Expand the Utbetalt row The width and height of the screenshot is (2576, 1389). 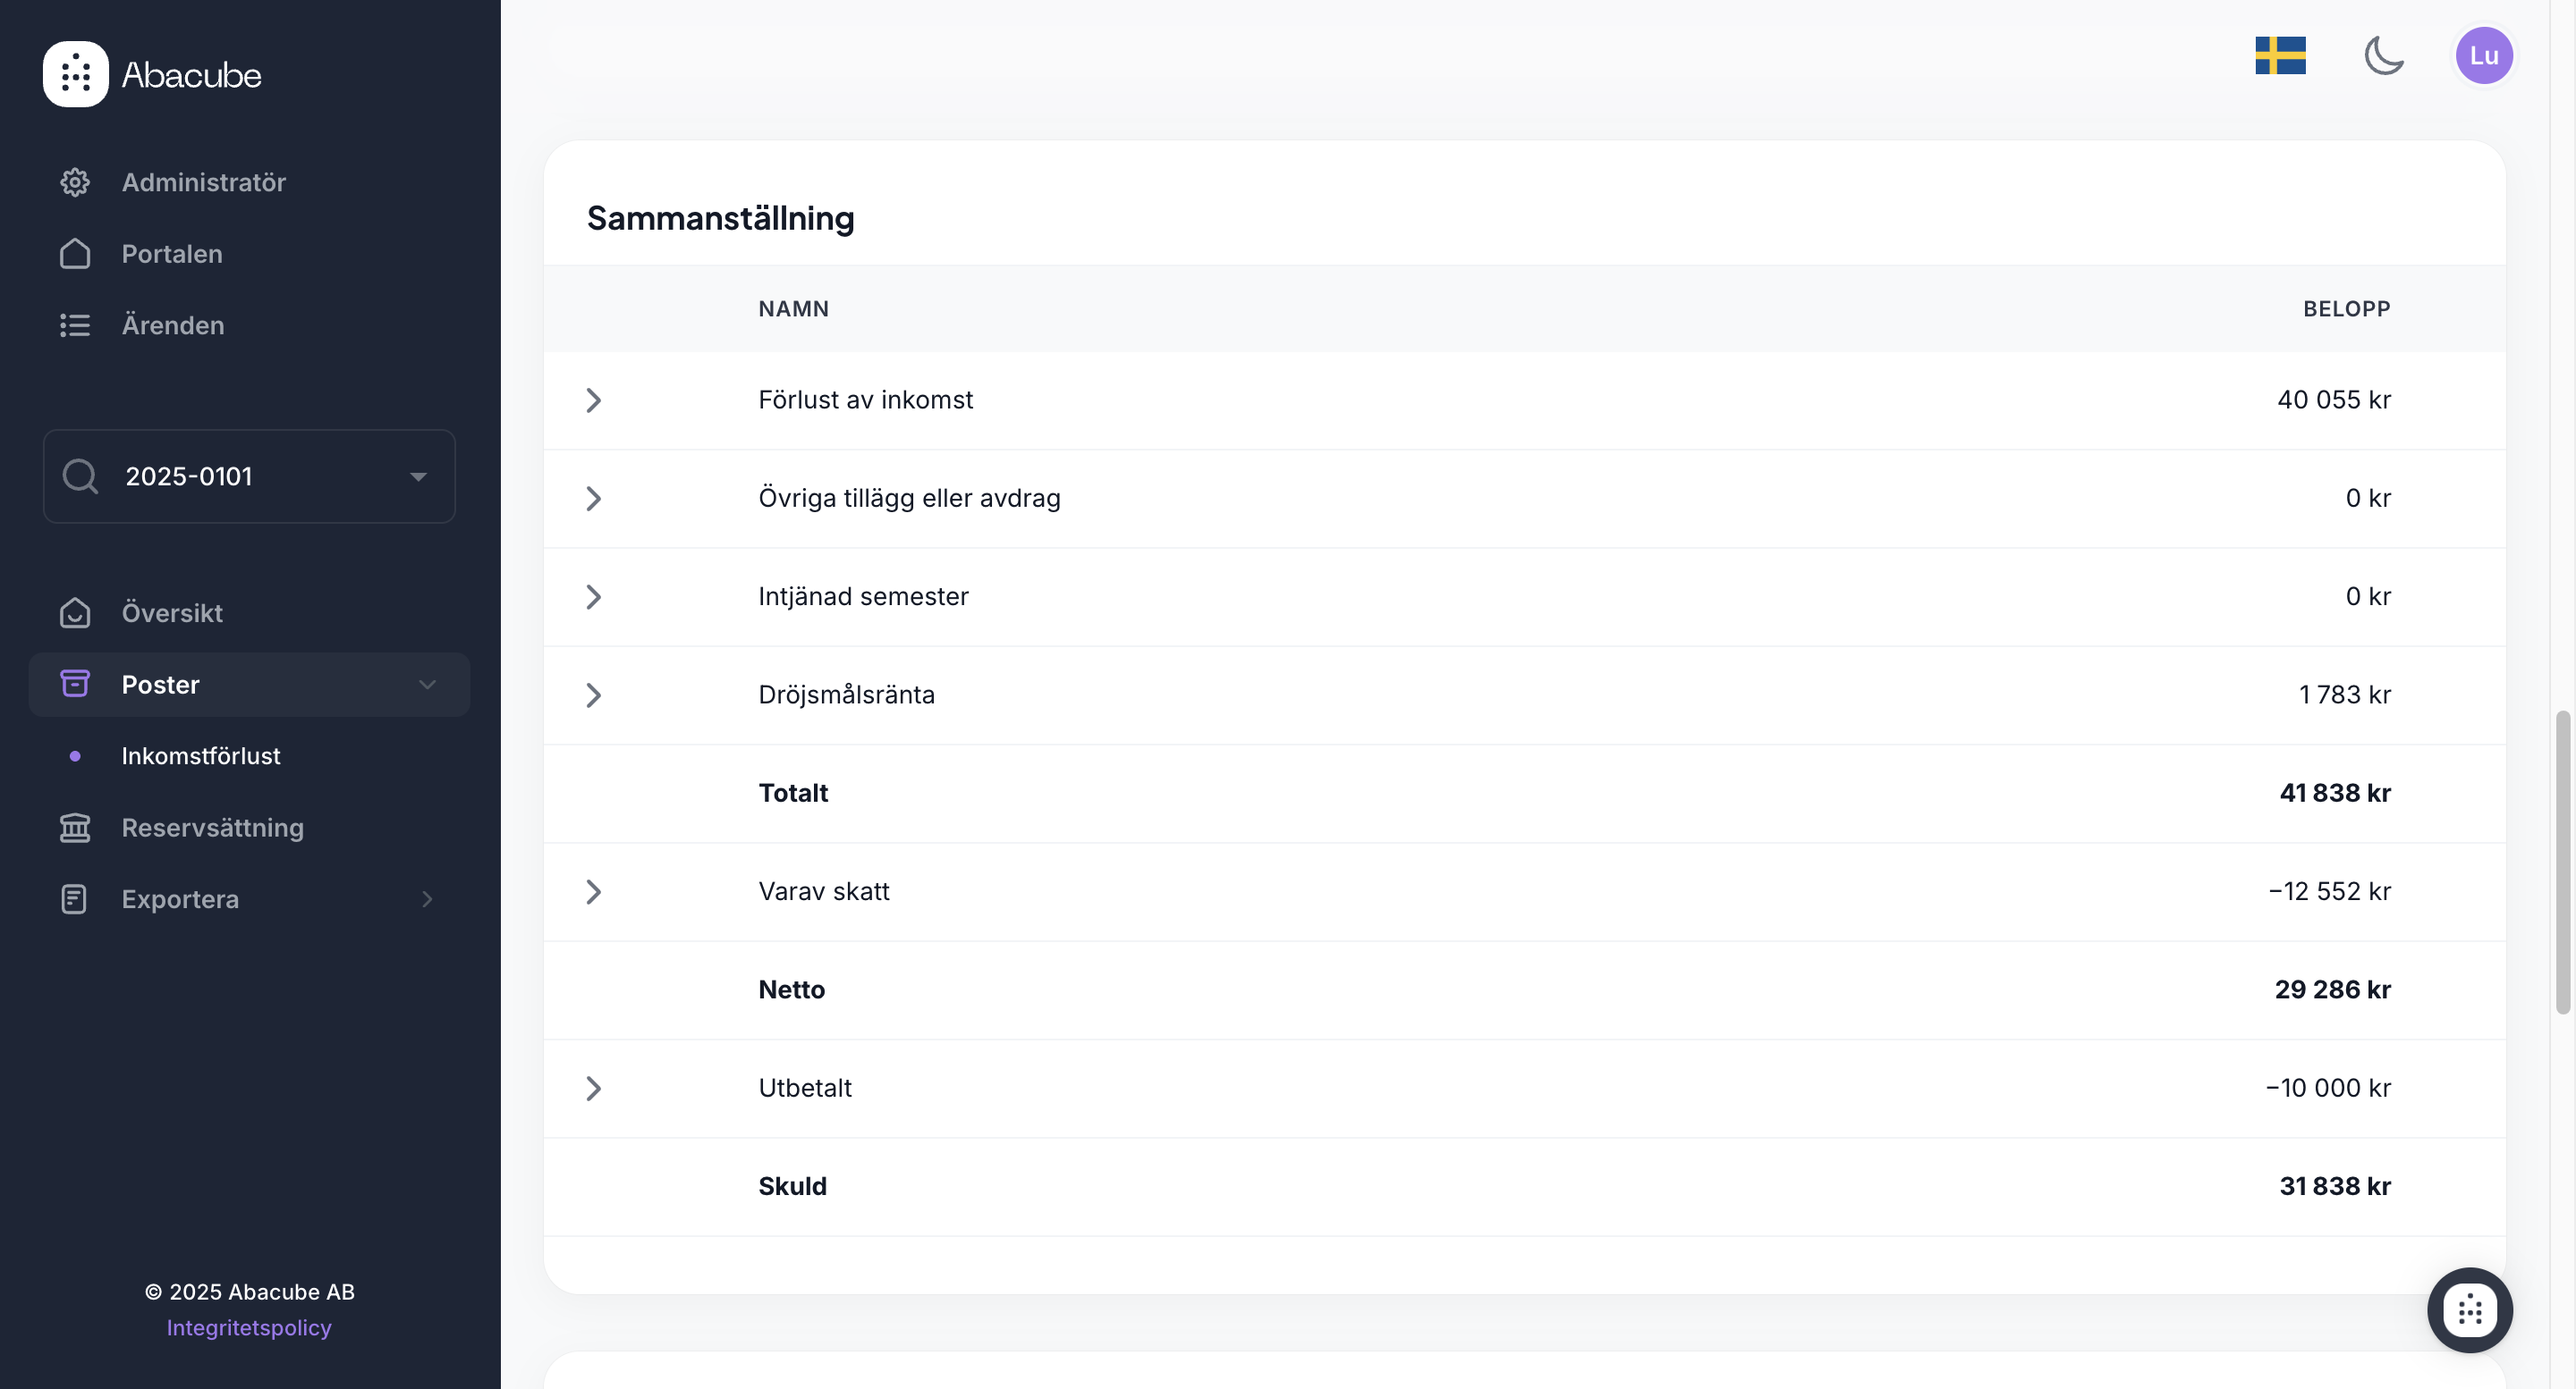point(593,1088)
